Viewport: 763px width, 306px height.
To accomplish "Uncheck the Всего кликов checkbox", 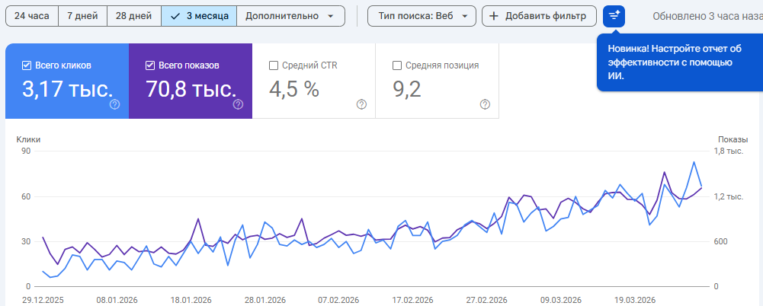I will pyautogui.click(x=27, y=65).
